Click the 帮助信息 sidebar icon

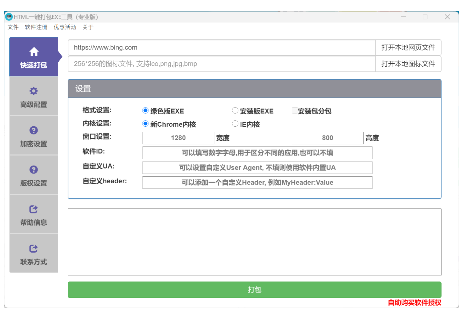point(34,209)
